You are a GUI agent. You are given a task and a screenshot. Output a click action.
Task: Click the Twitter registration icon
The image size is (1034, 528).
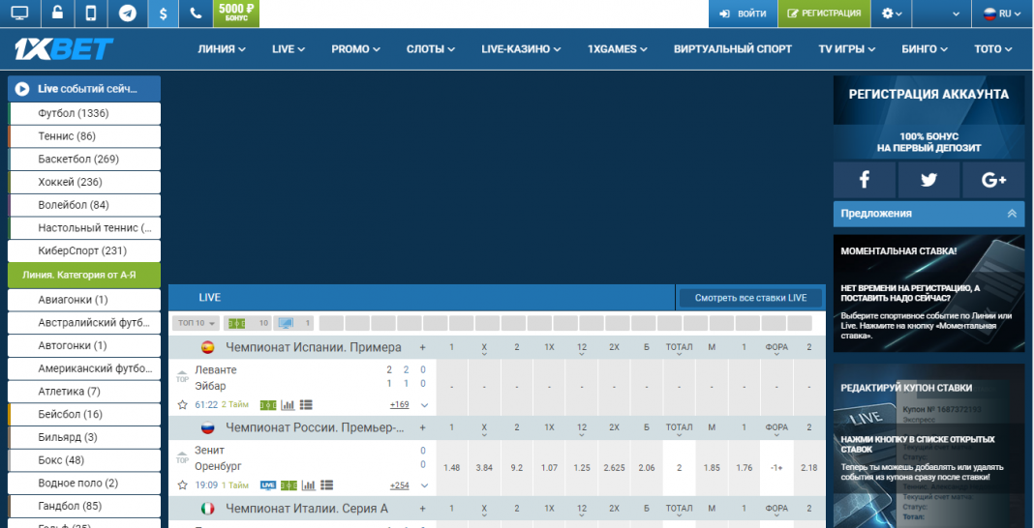click(x=928, y=180)
